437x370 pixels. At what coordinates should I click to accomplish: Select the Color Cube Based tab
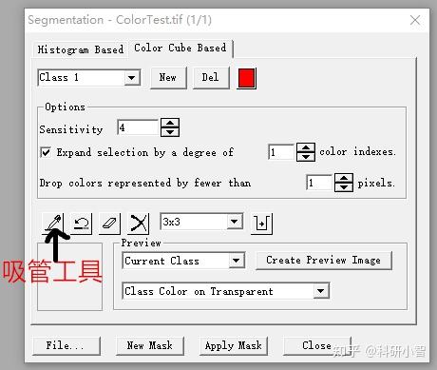tap(180, 49)
